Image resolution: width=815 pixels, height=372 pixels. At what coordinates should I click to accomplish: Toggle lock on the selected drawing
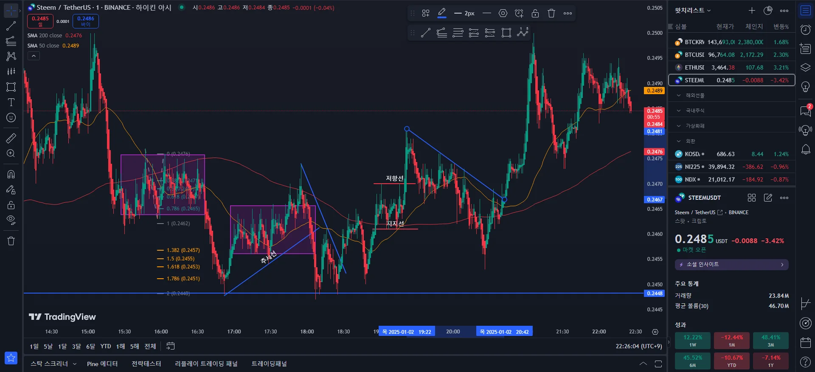[535, 13]
